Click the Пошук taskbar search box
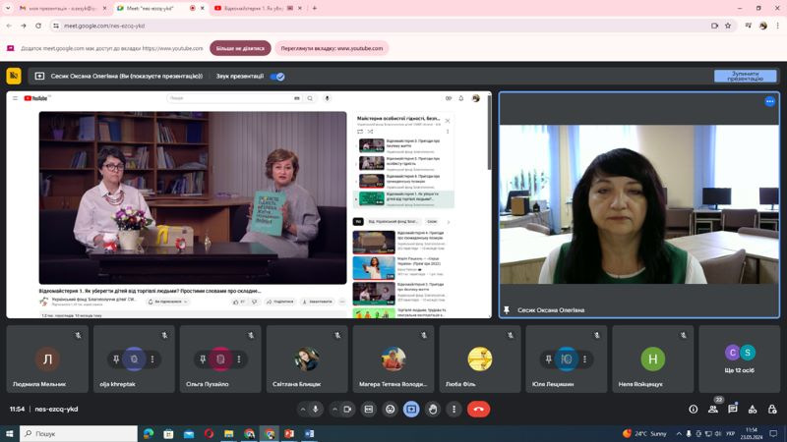787x442 pixels. [79, 433]
